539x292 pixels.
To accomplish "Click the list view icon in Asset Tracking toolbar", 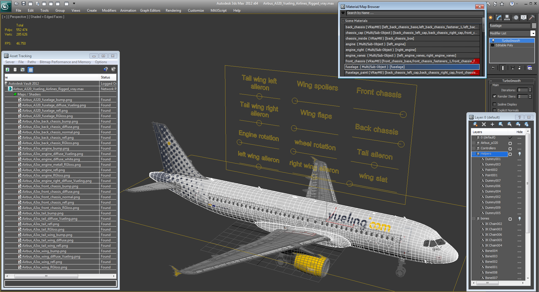I will (x=15, y=70).
